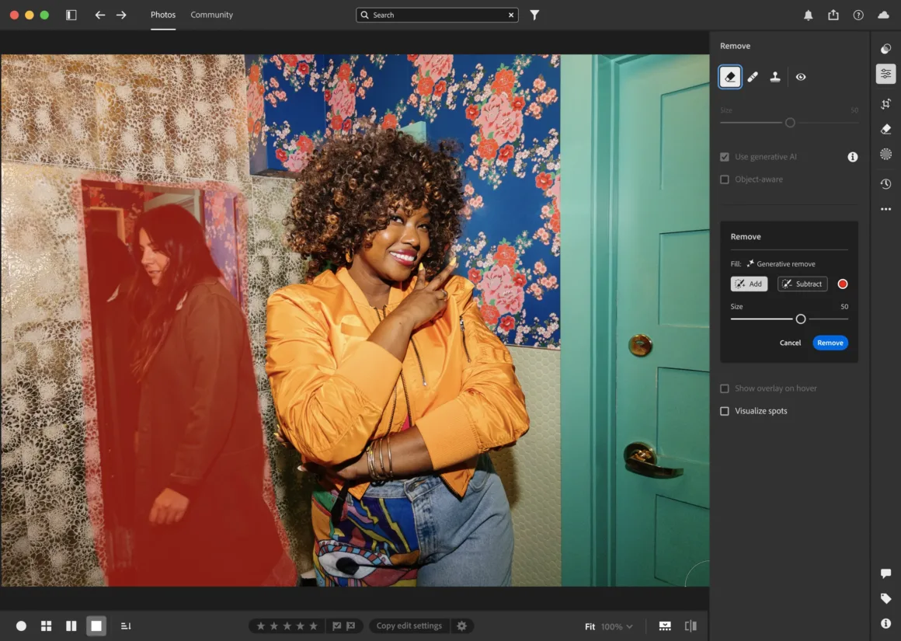Flag photo as picked
This screenshot has width=901, height=641.
click(337, 626)
